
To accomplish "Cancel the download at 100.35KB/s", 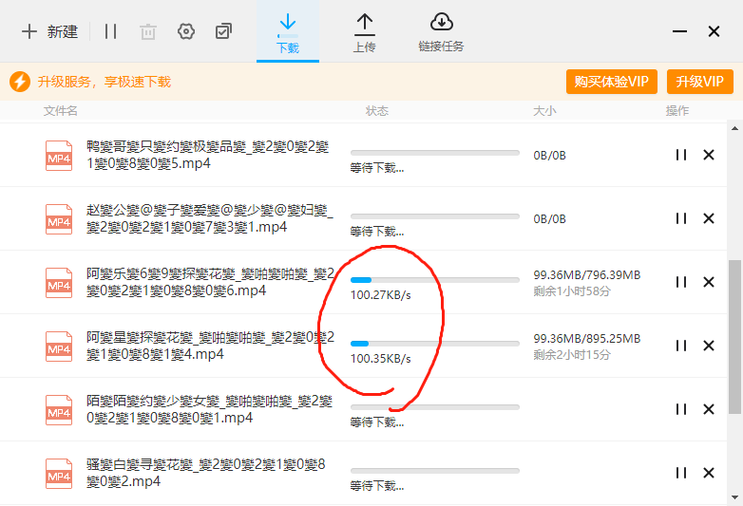I will click(x=708, y=346).
